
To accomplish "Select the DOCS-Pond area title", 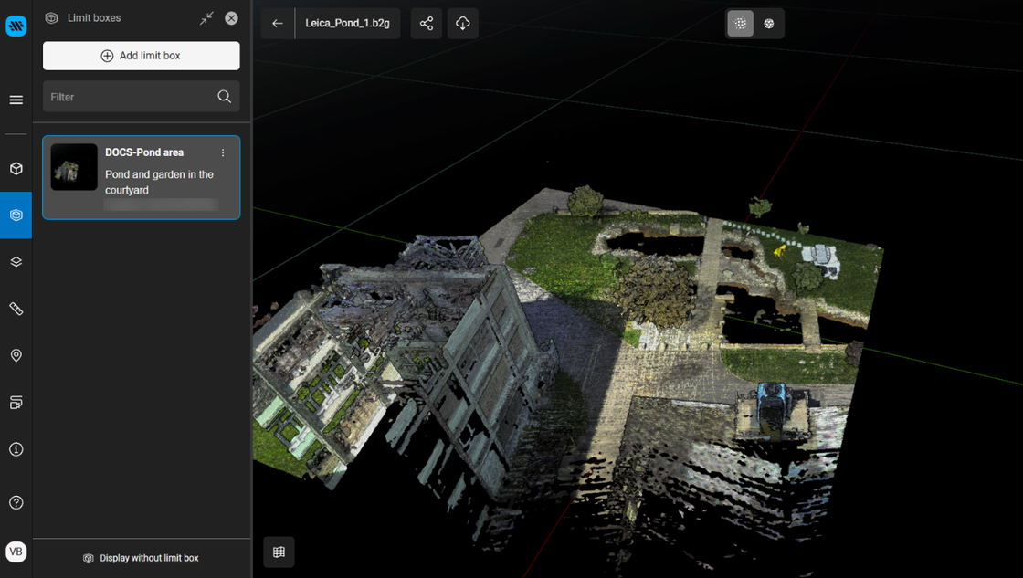I will 144,152.
